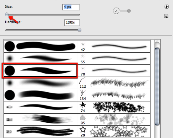Click the Size value input field
Viewport: 173px width, 138px height.
[x=71, y=7]
